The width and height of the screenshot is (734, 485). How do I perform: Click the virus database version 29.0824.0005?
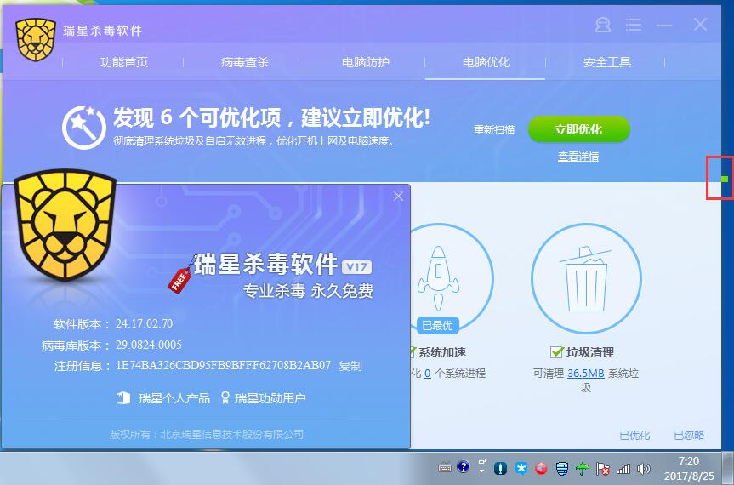pyautogui.click(x=149, y=345)
